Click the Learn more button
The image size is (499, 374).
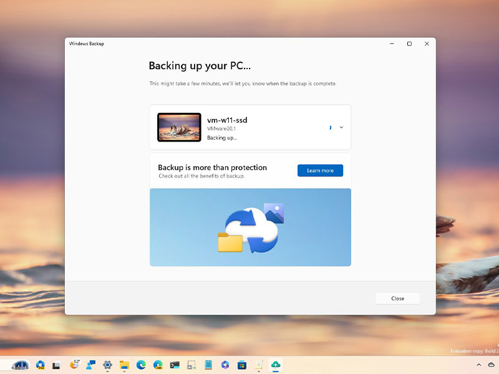[320, 170]
